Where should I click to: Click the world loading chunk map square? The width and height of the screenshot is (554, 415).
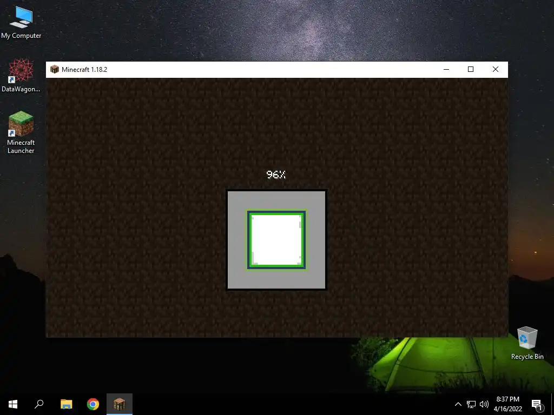click(x=276, y=240)
